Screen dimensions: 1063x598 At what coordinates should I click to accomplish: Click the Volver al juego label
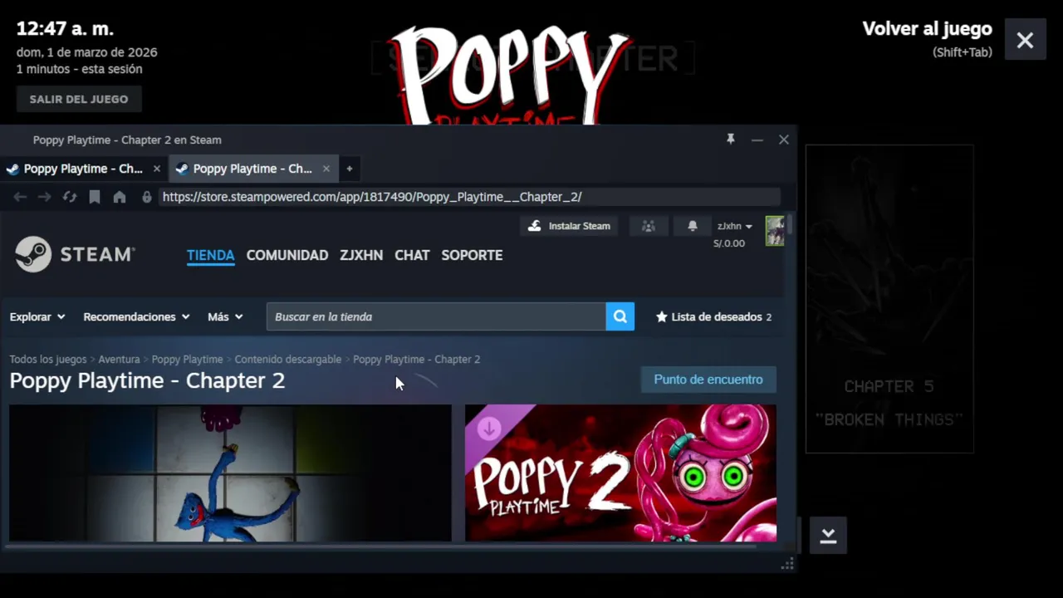coord(927,29)
